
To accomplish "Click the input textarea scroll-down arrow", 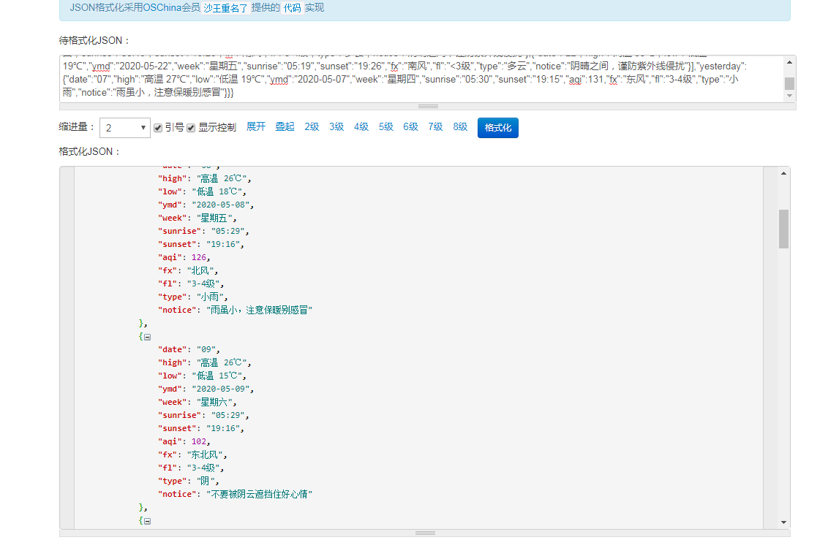I will point(789,96).
